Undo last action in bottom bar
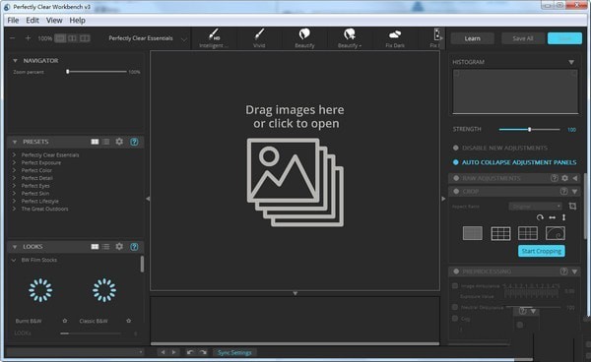Viewport: 591px width, 362px height. (x=190, y=352)
